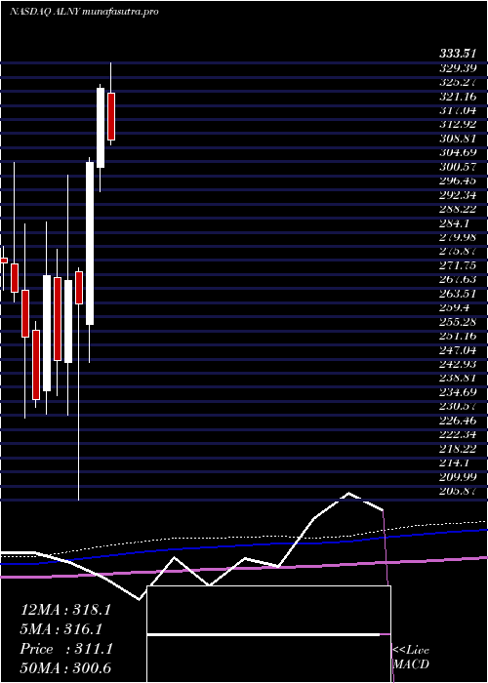Click the '50MA : 300.6' readout
Screen dimensions: 488x683
[65, 667]
